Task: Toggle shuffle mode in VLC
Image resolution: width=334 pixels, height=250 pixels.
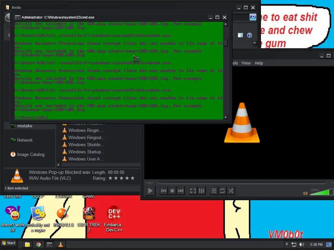Action: (231, 191)
